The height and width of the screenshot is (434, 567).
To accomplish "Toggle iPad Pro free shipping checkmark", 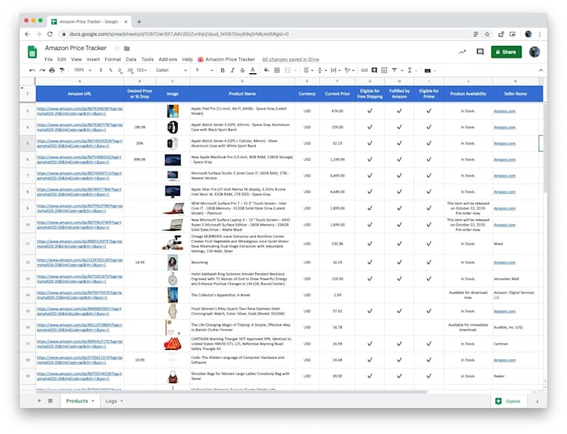I will tap(369, 111).
